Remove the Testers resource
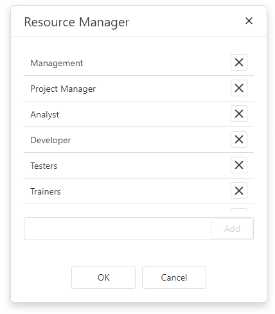The image size is (275, 314). click(239, 165)
